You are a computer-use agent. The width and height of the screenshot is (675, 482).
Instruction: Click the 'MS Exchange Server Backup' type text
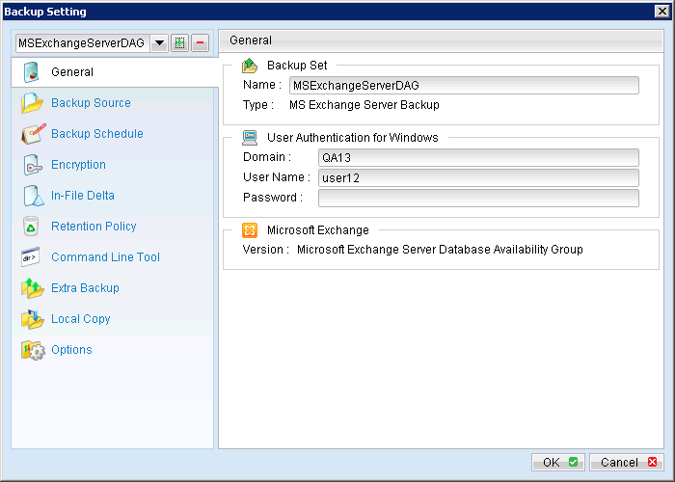(364, 105)
